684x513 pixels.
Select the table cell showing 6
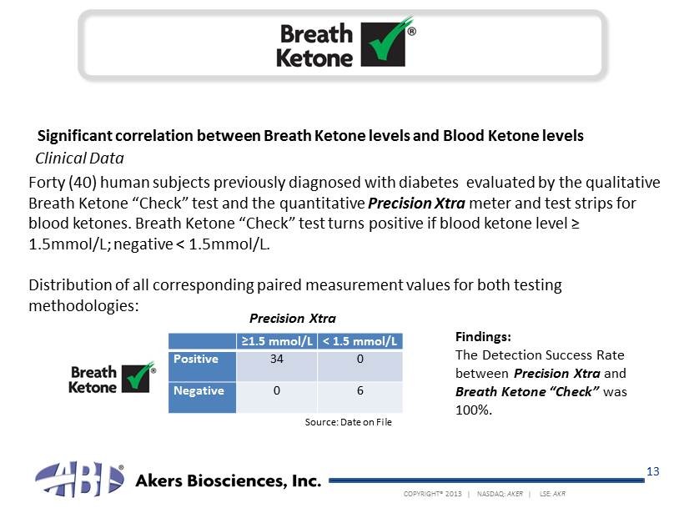360,390
